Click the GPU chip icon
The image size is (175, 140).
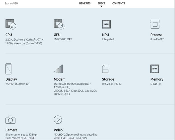click(x=59, y=24)
